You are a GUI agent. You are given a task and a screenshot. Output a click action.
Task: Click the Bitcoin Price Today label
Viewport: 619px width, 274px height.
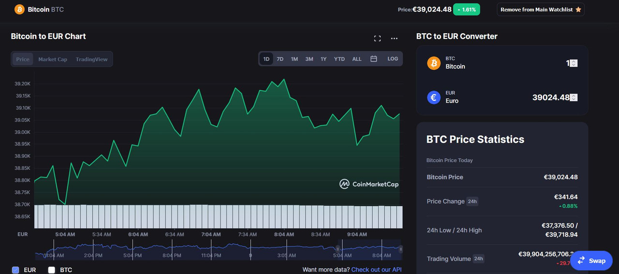click(x=450, y=160)
